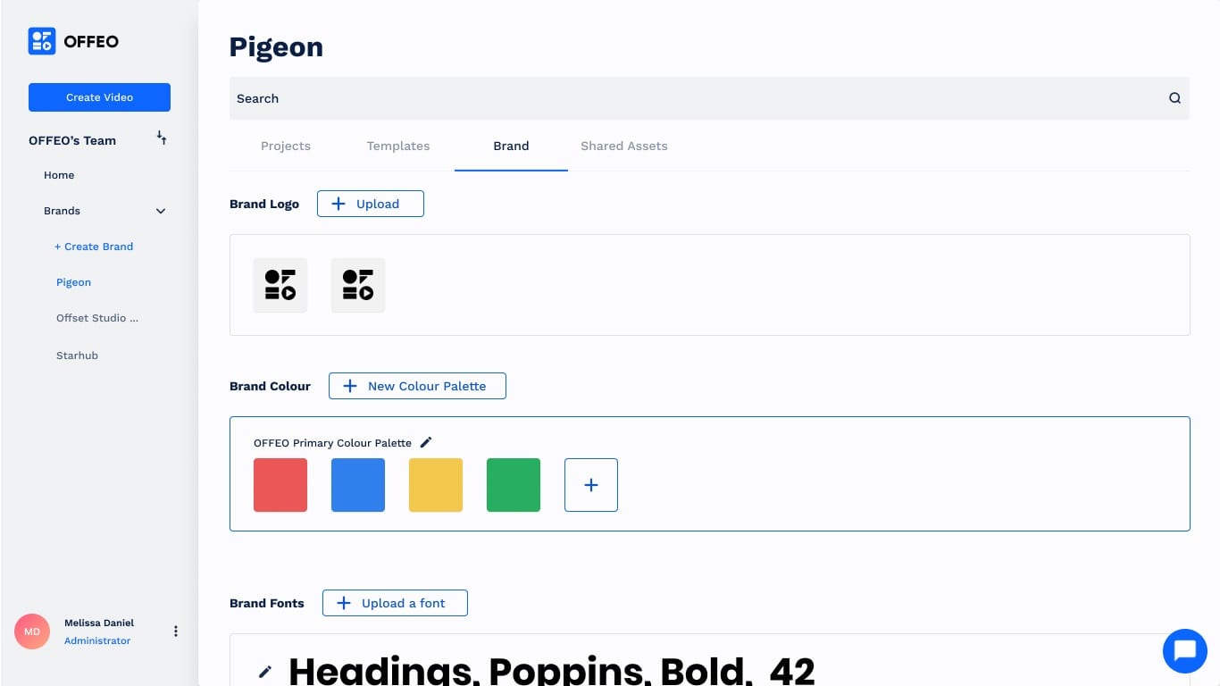
Task: Click the Administrator role text
Action: point(97,640)
